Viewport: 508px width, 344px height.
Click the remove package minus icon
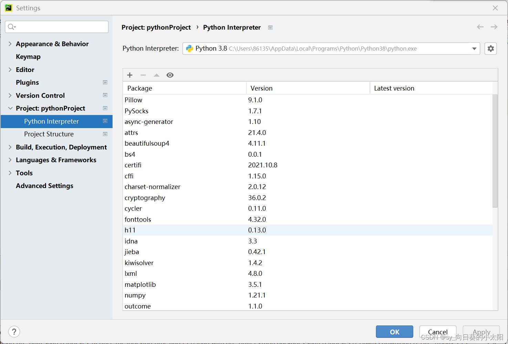[143, 75]
